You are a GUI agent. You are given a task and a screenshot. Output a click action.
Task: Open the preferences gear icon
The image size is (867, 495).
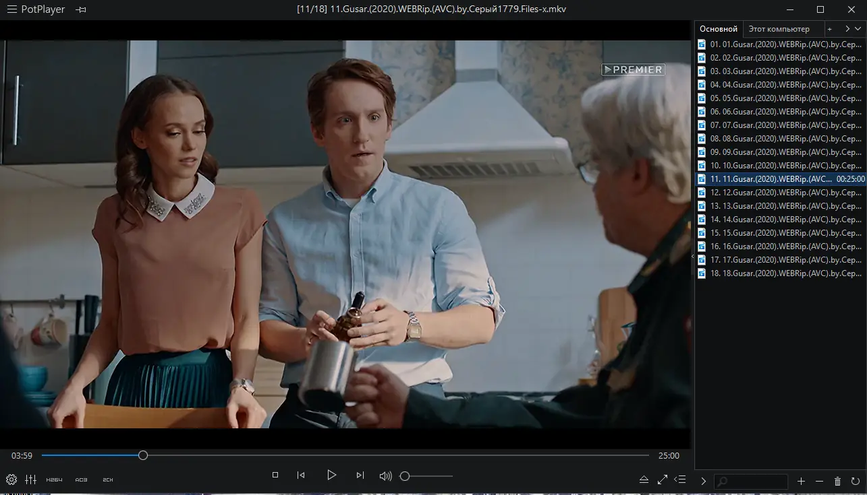pos(11,480)
